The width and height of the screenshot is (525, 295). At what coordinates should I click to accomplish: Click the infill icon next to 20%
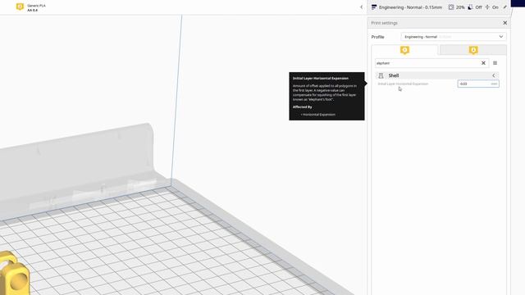[451, 7]
